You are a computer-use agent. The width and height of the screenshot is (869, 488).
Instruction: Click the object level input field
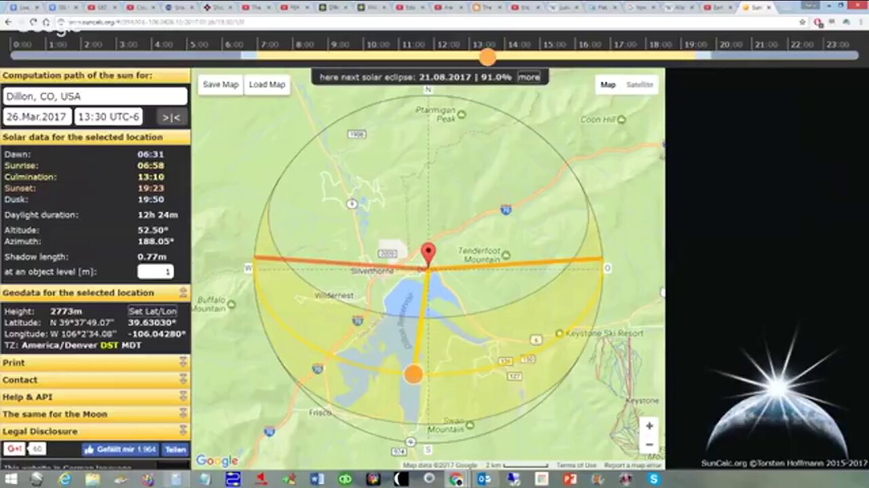155,272
